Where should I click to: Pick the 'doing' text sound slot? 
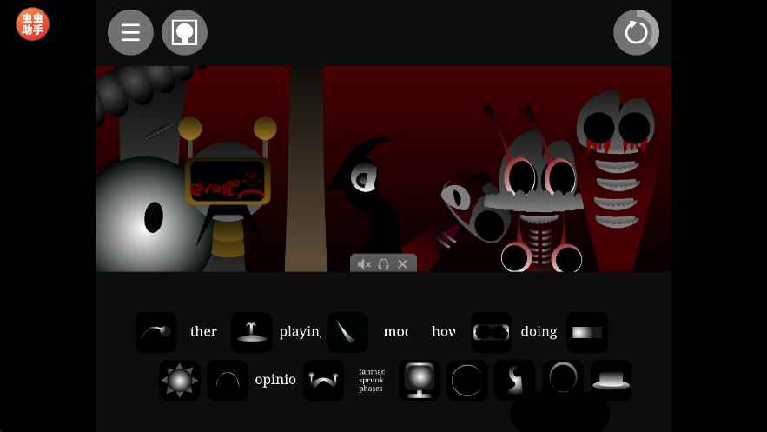pos(539,332)
